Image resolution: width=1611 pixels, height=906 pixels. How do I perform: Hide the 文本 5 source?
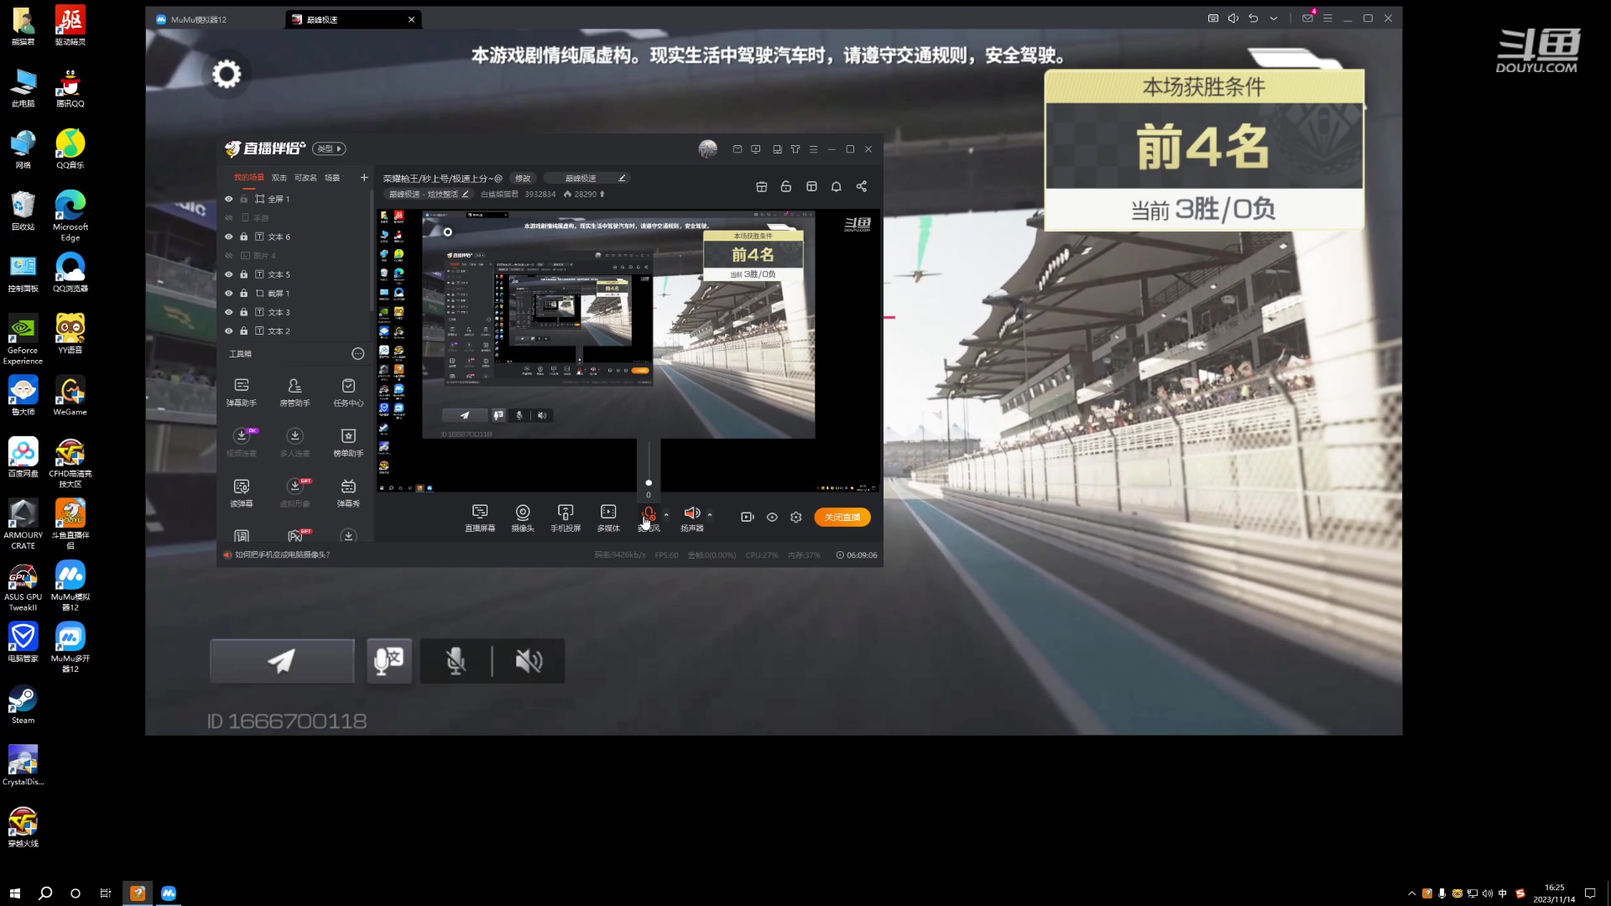pos(228,274)
